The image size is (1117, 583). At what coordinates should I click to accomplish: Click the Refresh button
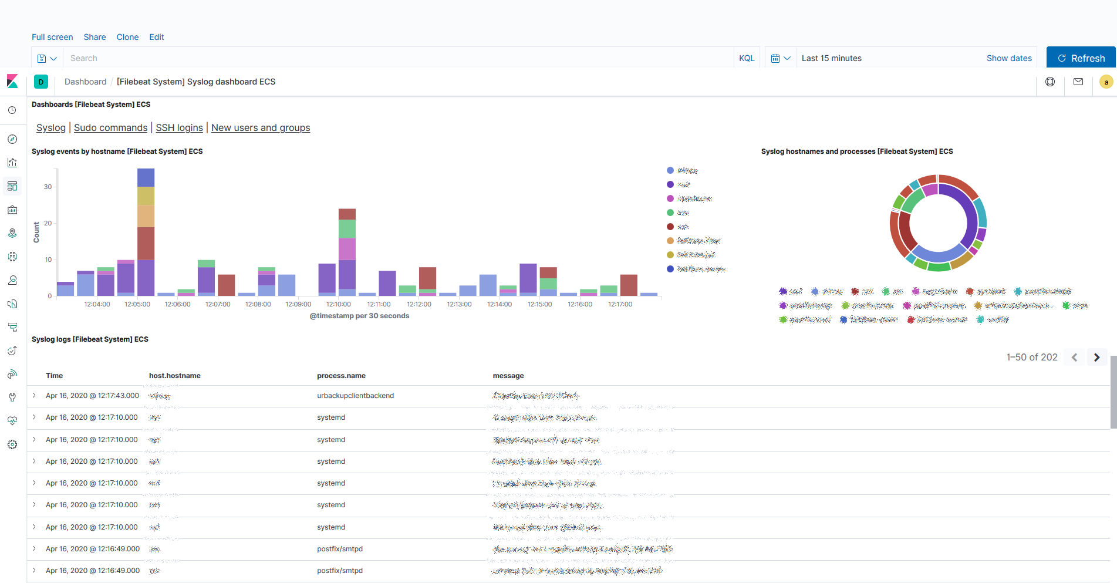[1081, 58]
